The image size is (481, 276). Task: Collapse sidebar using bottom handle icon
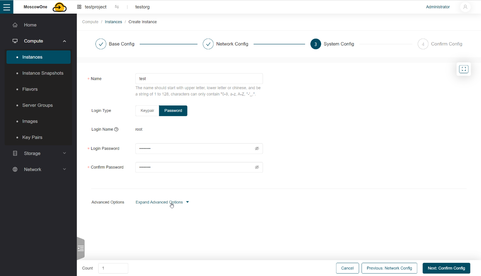[81, 248]
